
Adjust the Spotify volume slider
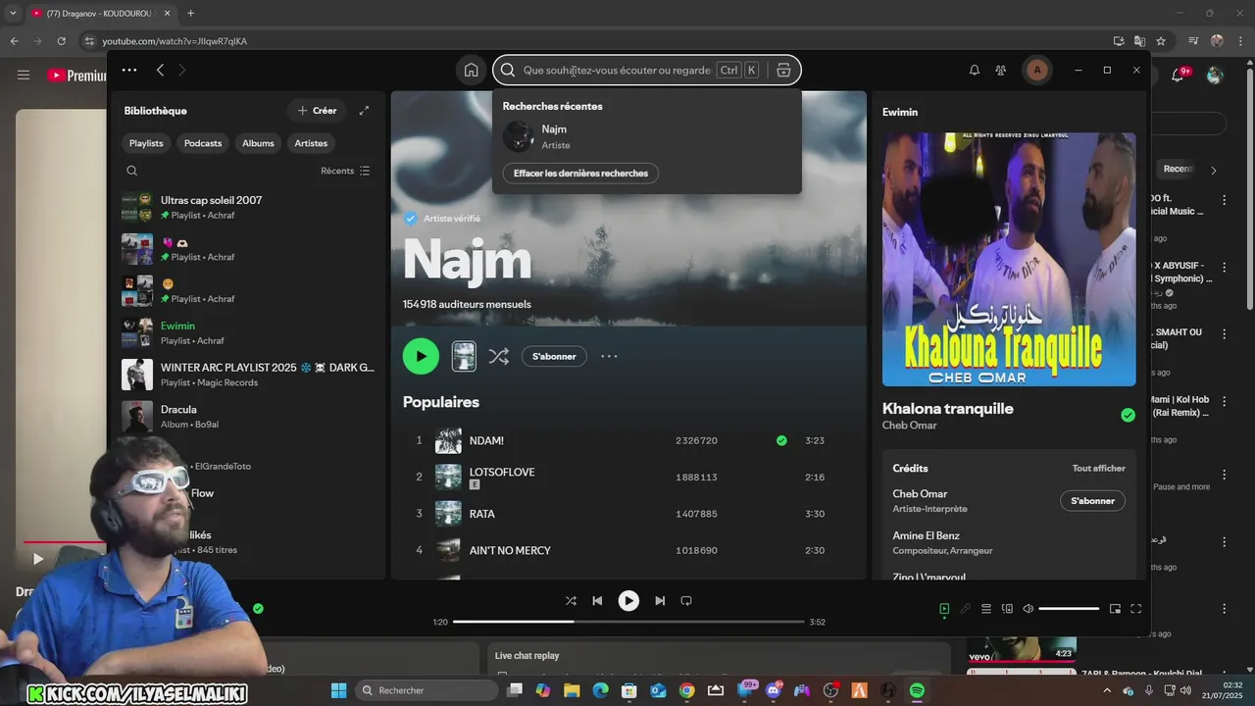tap(1069, 609)
